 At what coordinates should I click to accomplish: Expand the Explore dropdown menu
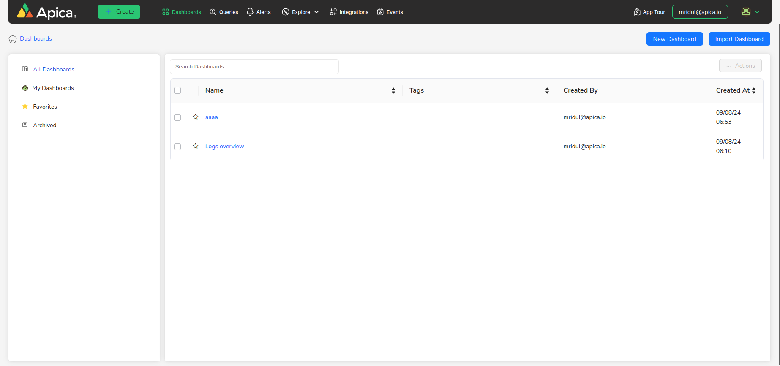(300, 12)
